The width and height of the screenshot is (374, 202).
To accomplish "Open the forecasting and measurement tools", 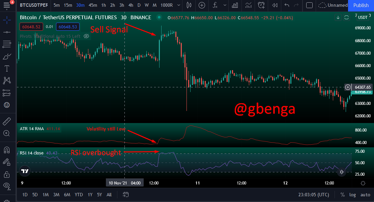I will [7, 93].
